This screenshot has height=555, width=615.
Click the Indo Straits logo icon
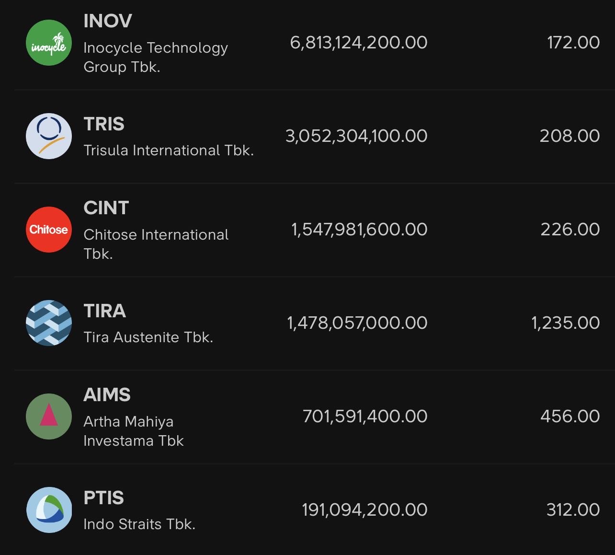coord(49,510)
